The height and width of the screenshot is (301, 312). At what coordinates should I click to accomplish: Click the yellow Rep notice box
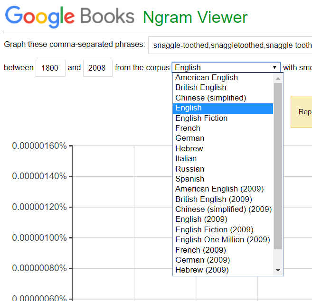pos(303,112)
